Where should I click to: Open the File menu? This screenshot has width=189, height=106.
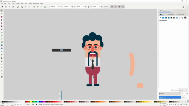2,4
